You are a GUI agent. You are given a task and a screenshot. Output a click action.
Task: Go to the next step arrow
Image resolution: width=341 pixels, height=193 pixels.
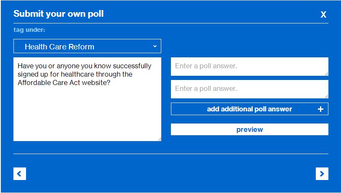322,173
